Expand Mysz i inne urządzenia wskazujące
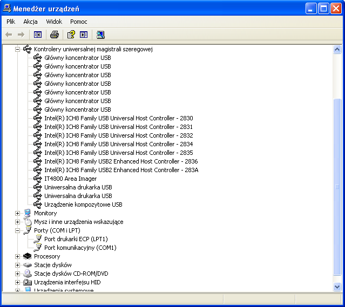345x307 pixels. [17, 222]
